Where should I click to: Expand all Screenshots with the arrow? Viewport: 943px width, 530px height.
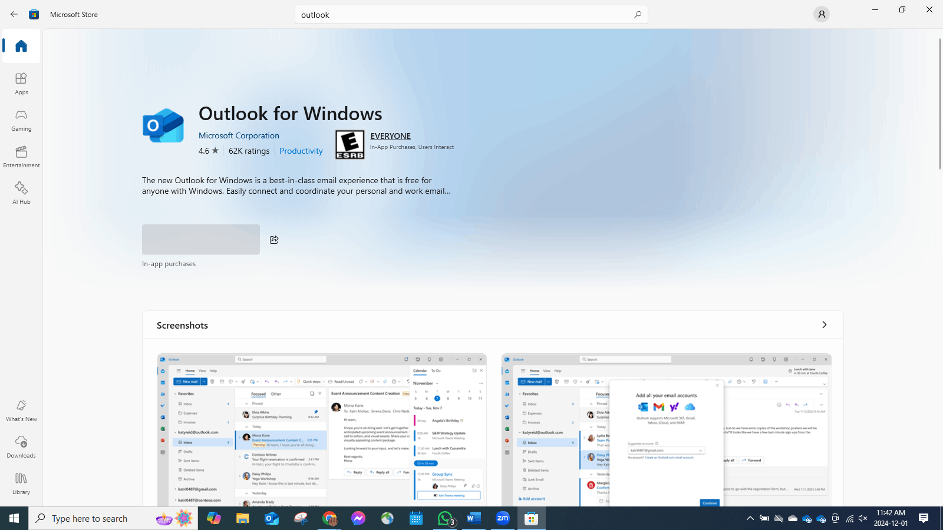(824, 324)
